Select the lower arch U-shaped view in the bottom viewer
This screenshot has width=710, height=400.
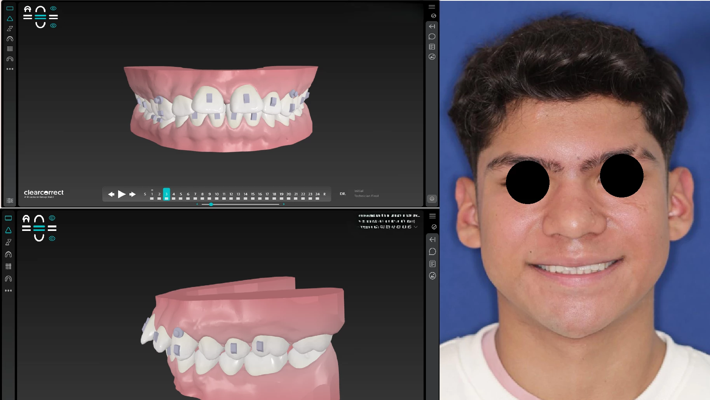39,238
